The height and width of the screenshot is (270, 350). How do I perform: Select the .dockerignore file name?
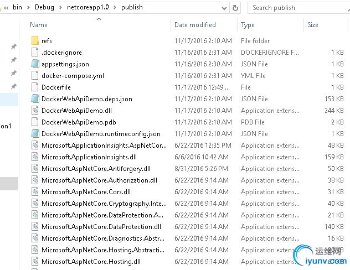tap(61, 53)
